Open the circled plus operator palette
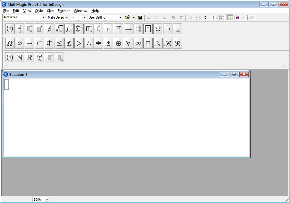 click(x=118, y=43)
